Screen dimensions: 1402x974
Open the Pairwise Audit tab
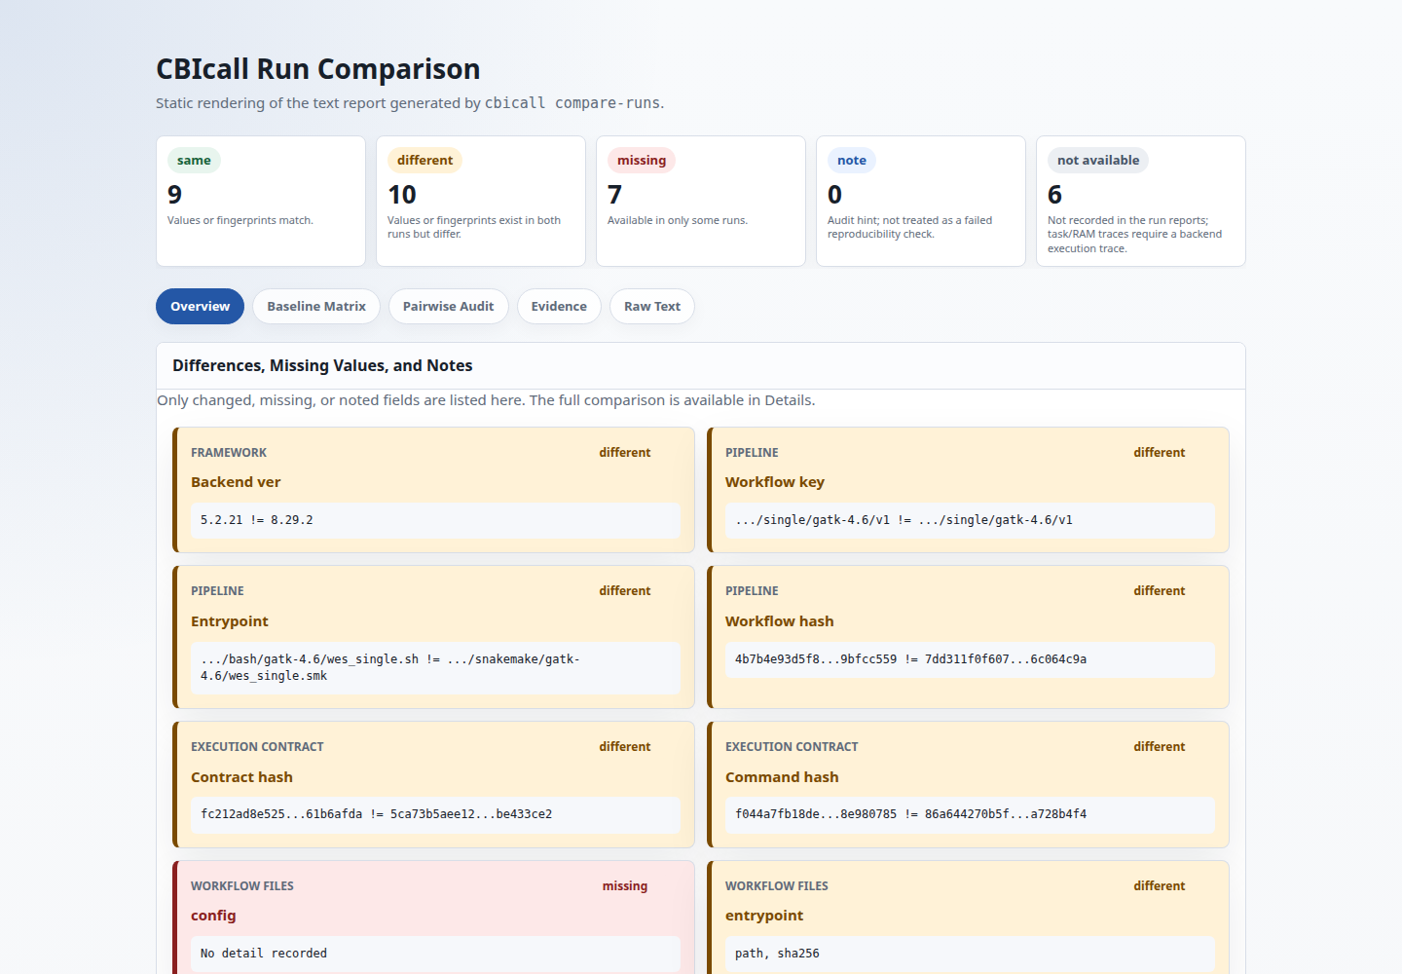point(448,306)
